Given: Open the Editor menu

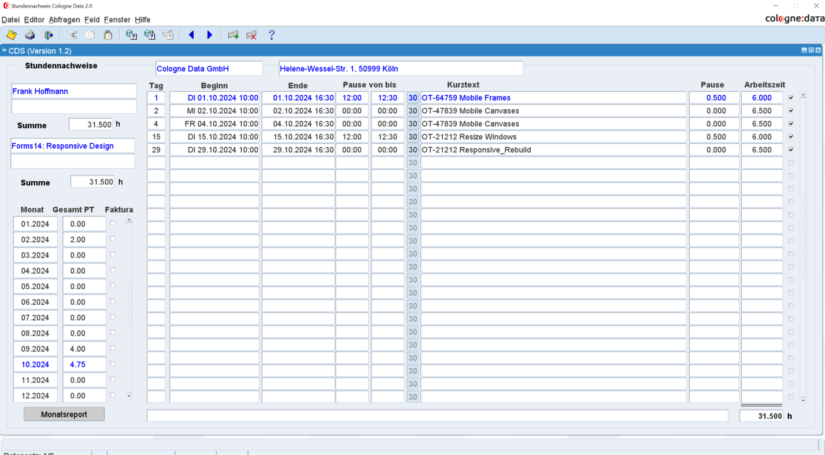Looking at the screenshot, I should 34,20.
